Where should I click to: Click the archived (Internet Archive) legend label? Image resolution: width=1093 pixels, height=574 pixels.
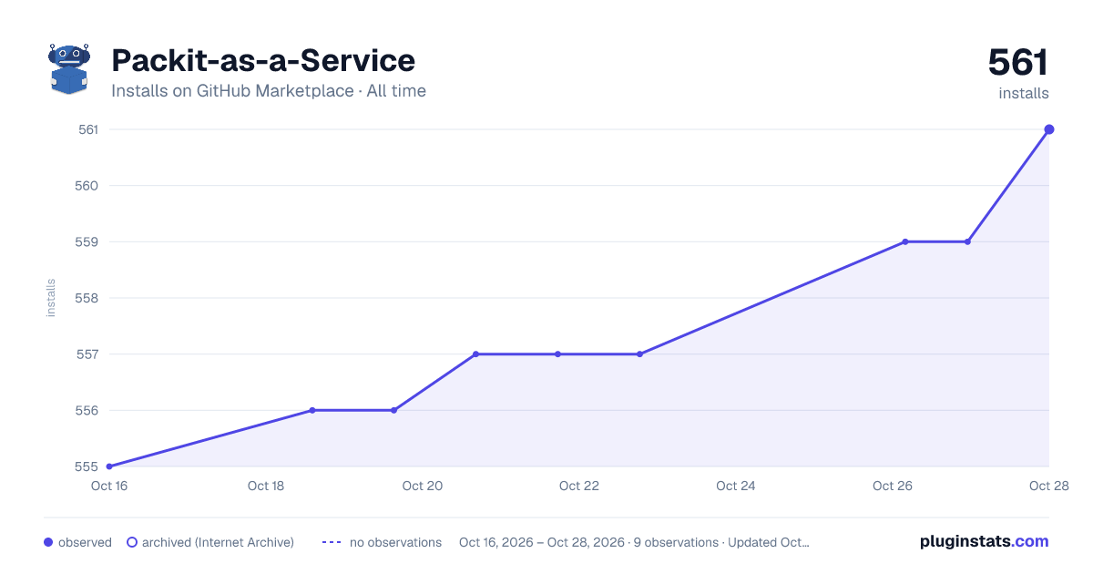click(218, 542)
